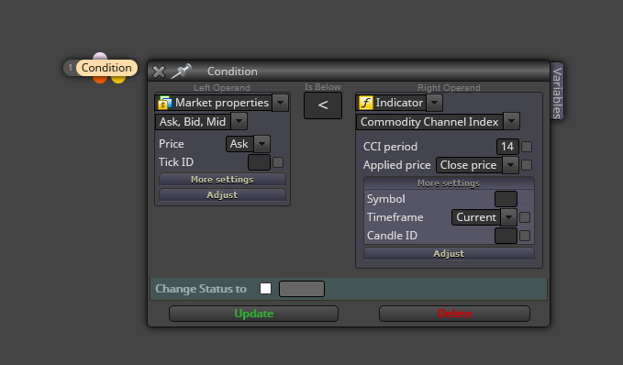This screenshot has width=623, height=365.
Task: Click the Change Status color field
Action: (x=302, y=289)
